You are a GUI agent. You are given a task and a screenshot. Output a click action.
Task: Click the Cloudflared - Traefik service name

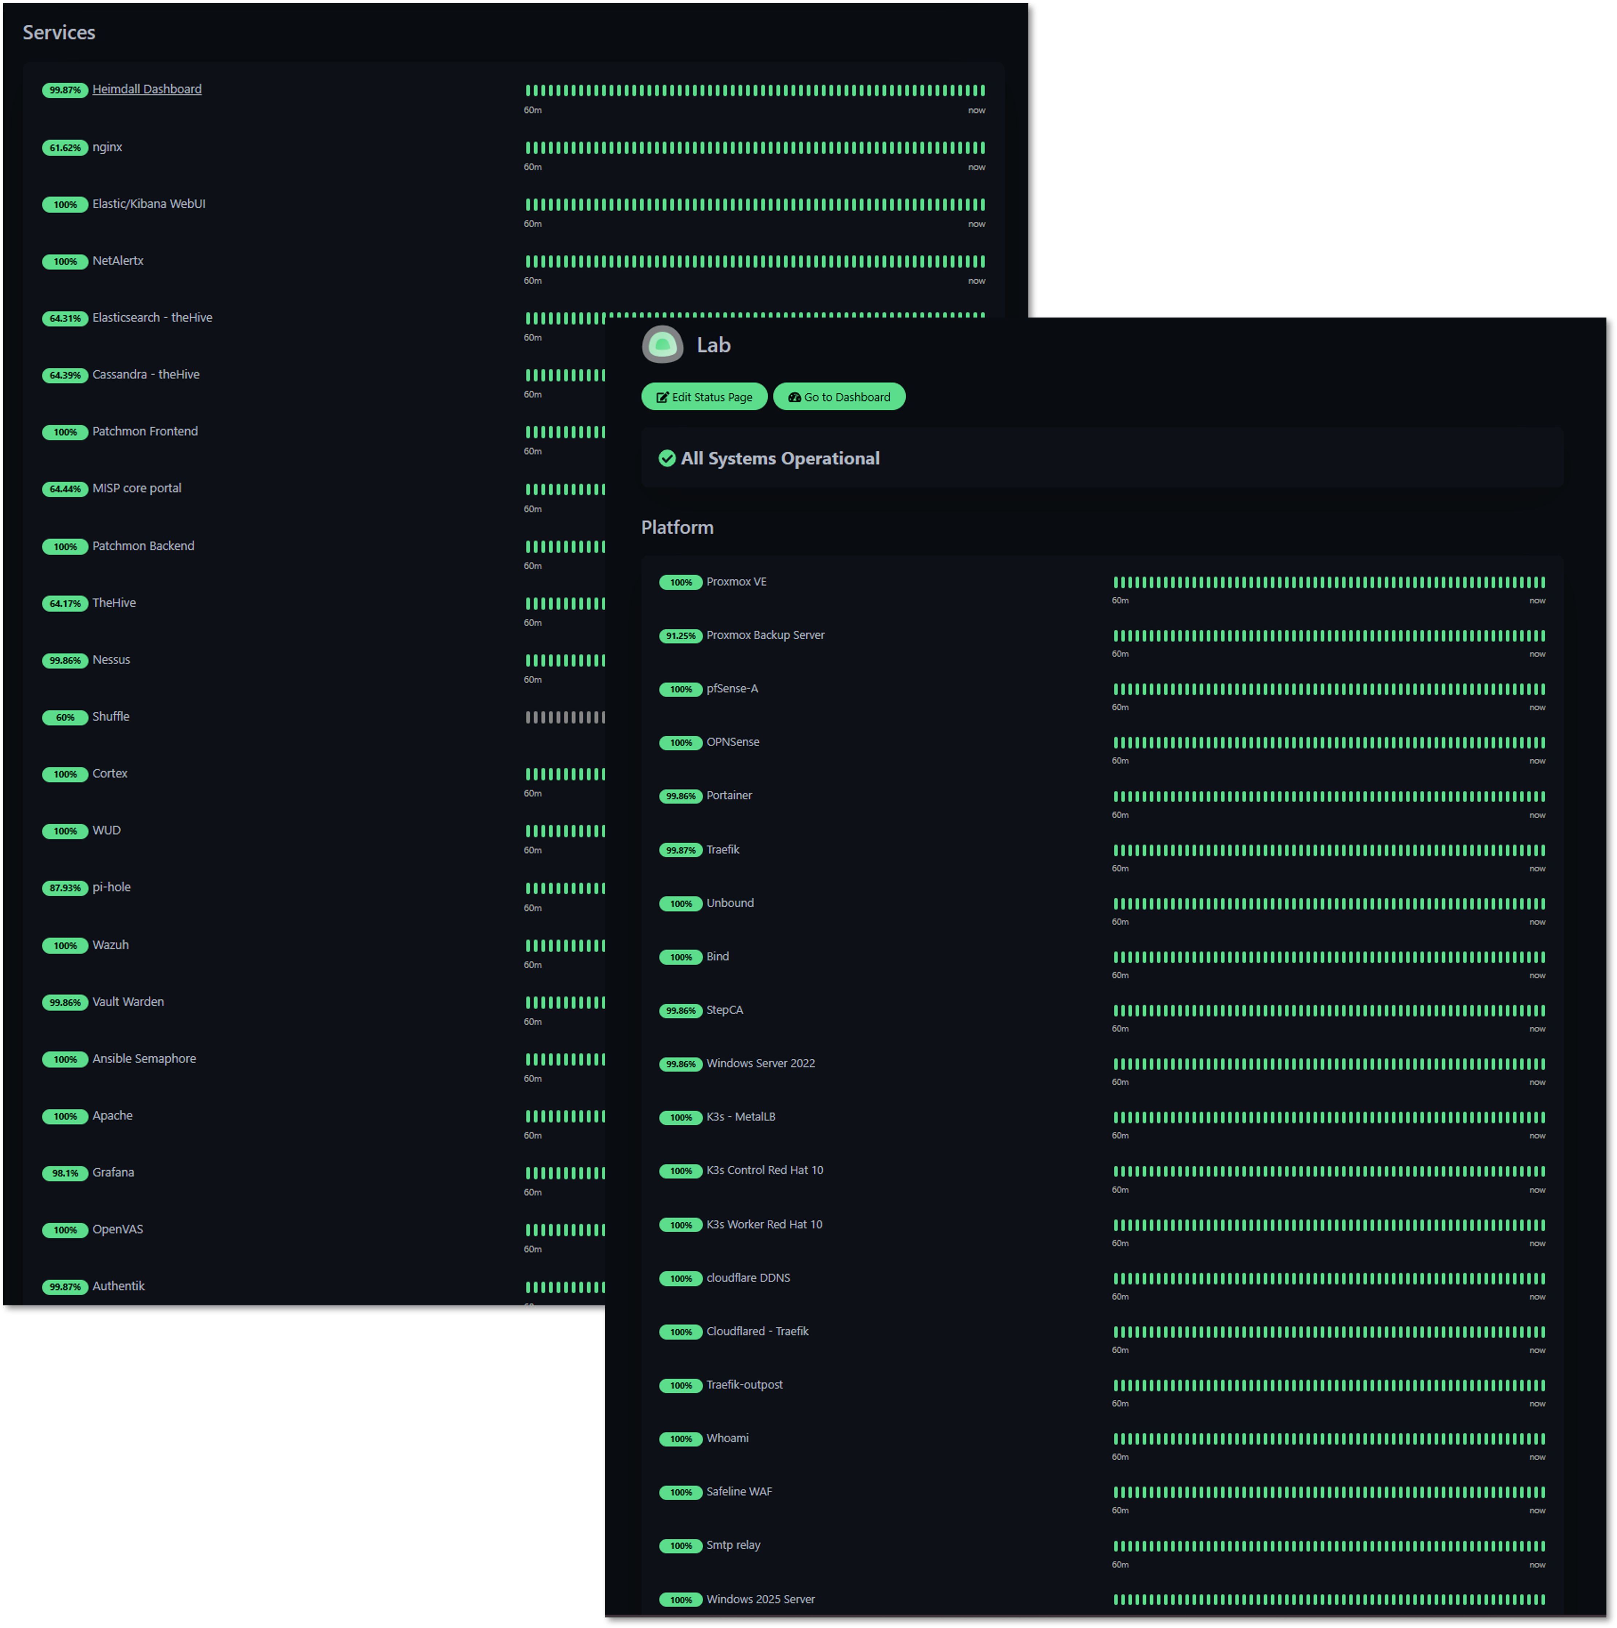pos(757,1331)
